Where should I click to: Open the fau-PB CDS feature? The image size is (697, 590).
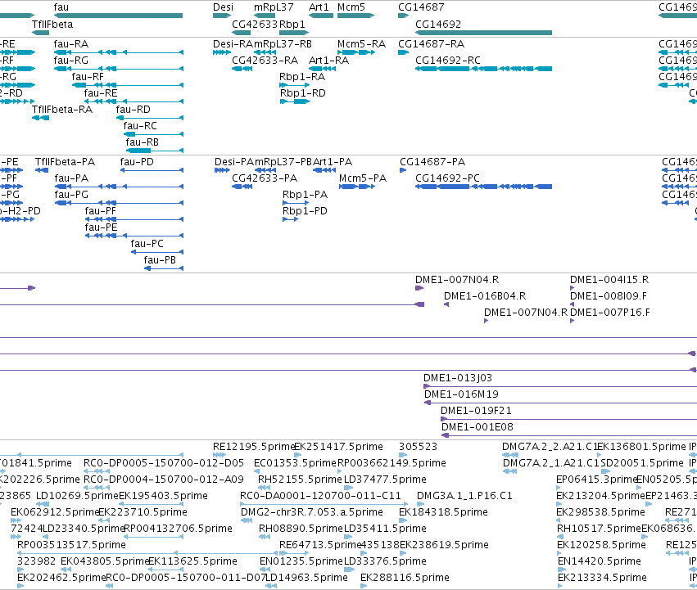tap(164, 268)
